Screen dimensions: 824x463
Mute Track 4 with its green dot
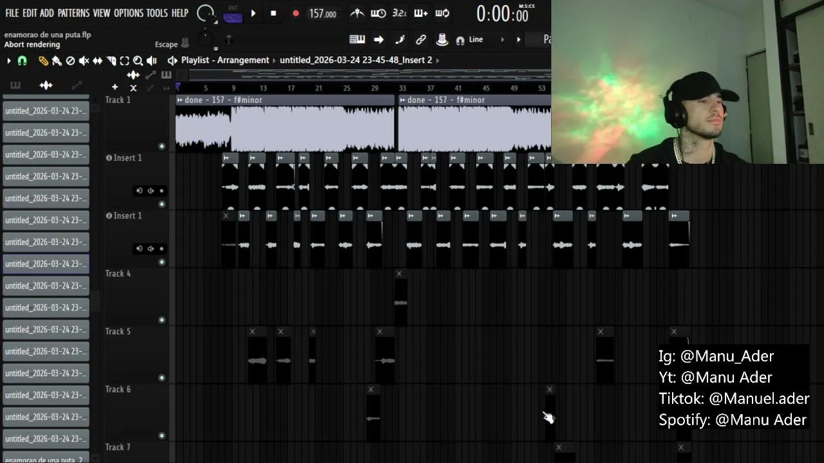point(162,320)
